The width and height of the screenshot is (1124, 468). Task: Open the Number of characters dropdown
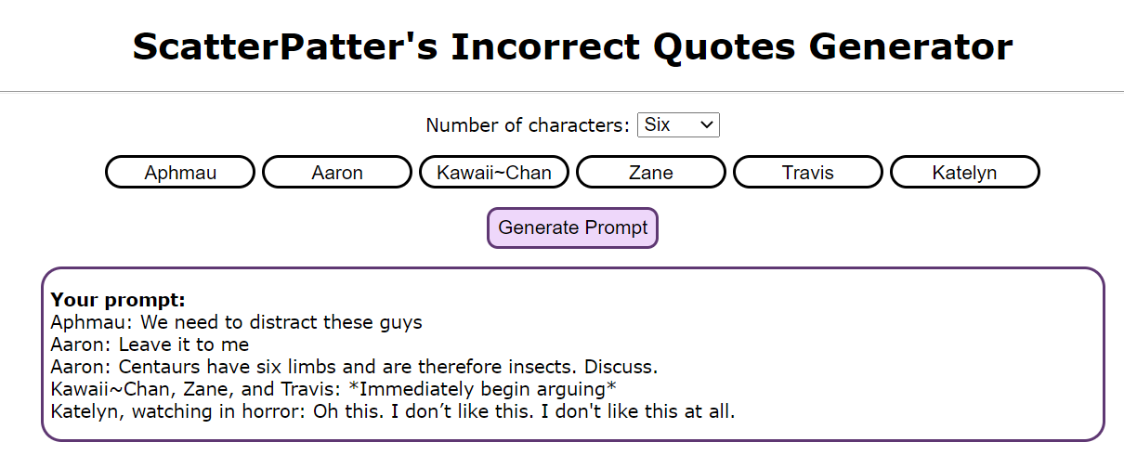(678, 124)
